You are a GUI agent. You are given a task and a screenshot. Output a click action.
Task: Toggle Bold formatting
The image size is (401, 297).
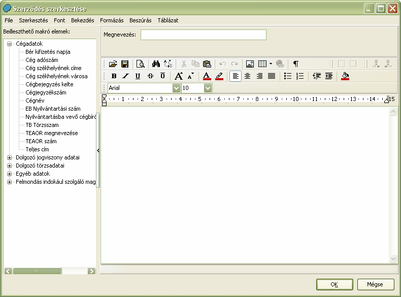point(114,76)
